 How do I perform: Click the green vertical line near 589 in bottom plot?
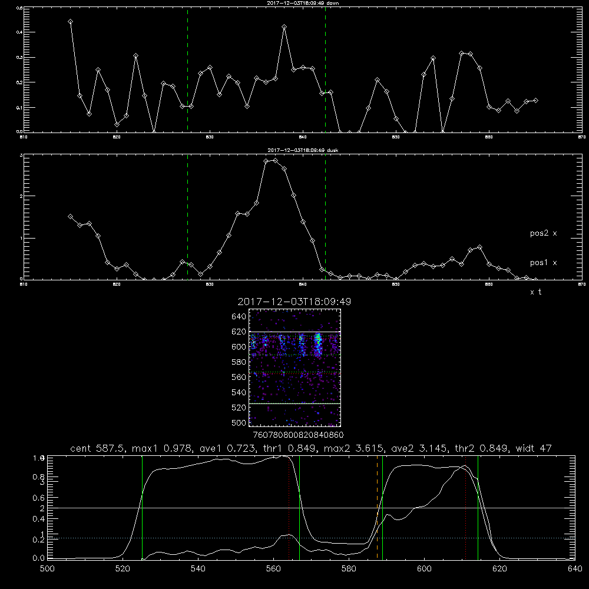(x=382, y=508)
